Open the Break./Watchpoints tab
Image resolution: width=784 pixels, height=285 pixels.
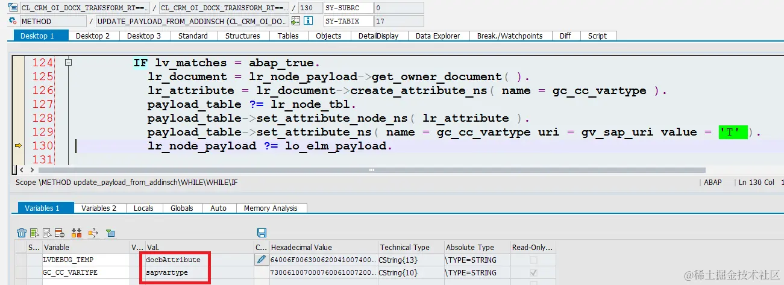[510, 36]
